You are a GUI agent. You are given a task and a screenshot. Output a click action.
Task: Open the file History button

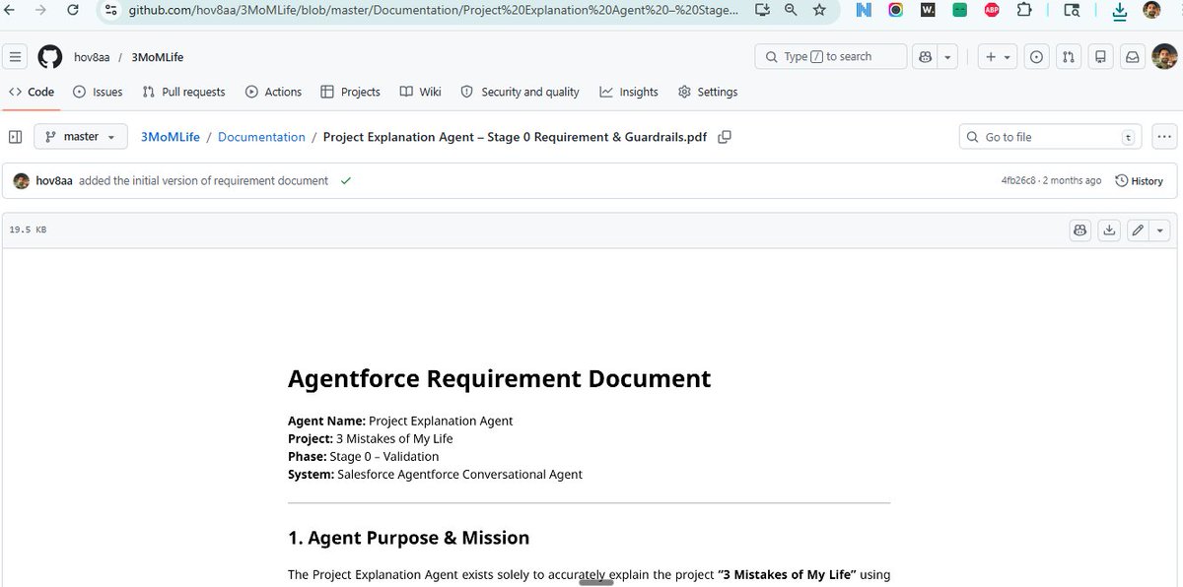click(1140, 181)
